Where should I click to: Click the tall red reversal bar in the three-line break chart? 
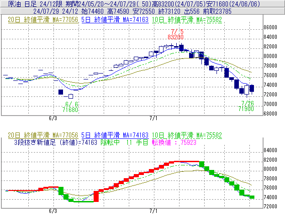point(96,196)
